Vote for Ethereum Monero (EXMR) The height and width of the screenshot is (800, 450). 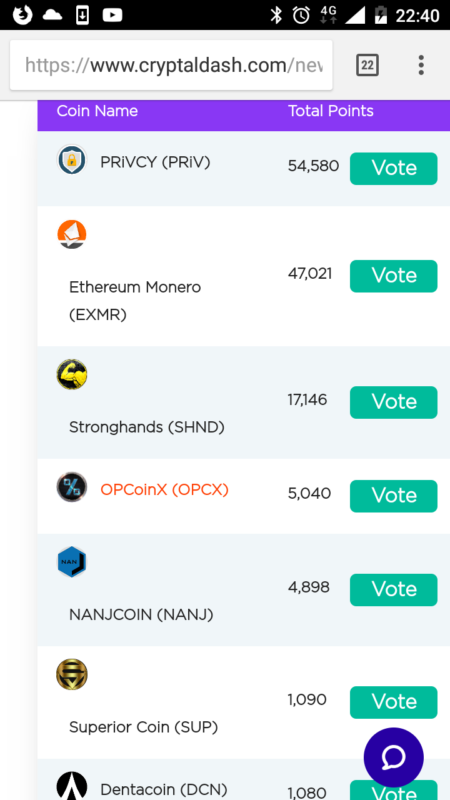[394, 276]
